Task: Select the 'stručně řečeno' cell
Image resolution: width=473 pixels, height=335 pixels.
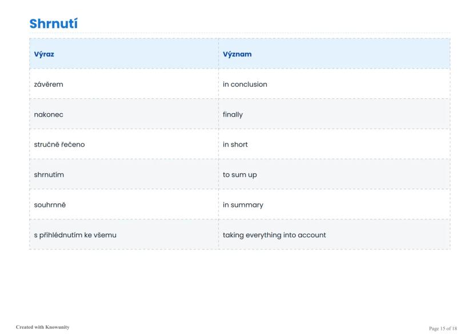Action: tap(59, 145)
